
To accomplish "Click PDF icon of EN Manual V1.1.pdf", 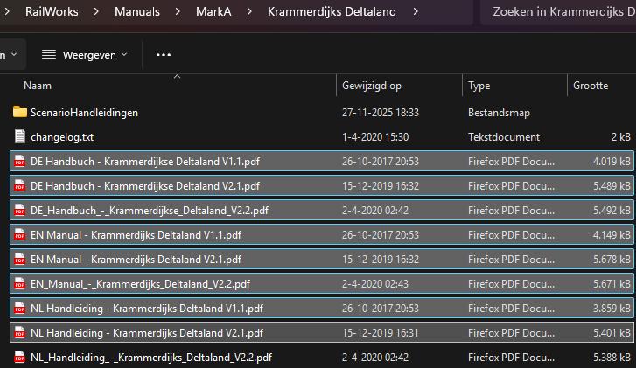I will tap(19, 234).
